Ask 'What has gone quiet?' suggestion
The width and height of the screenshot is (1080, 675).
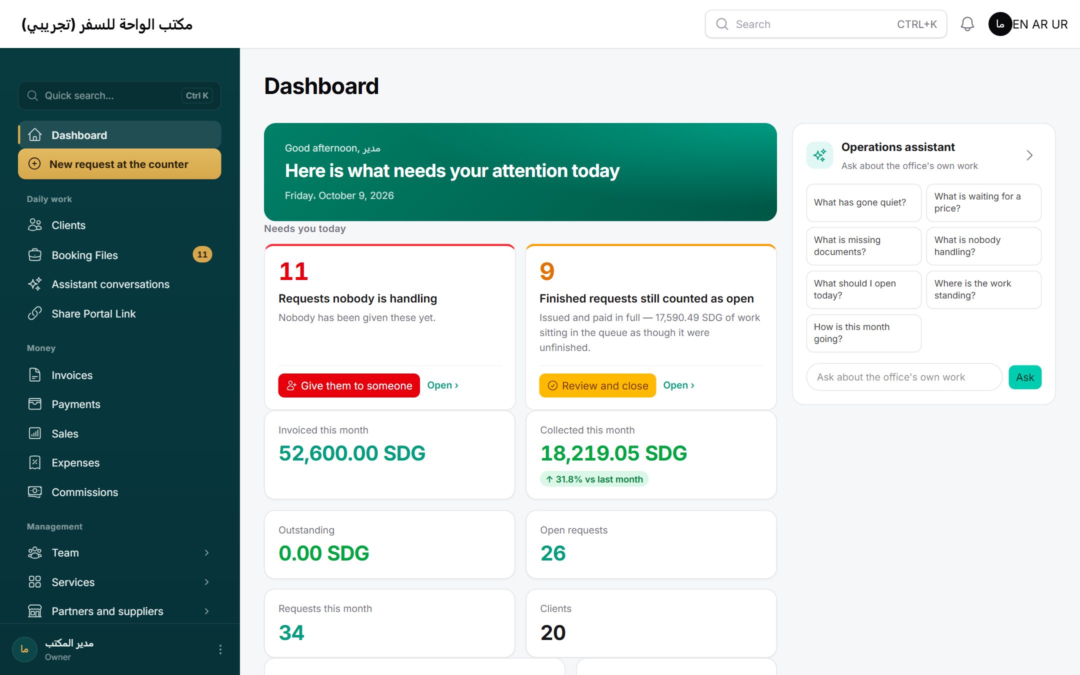click(863, 202)
